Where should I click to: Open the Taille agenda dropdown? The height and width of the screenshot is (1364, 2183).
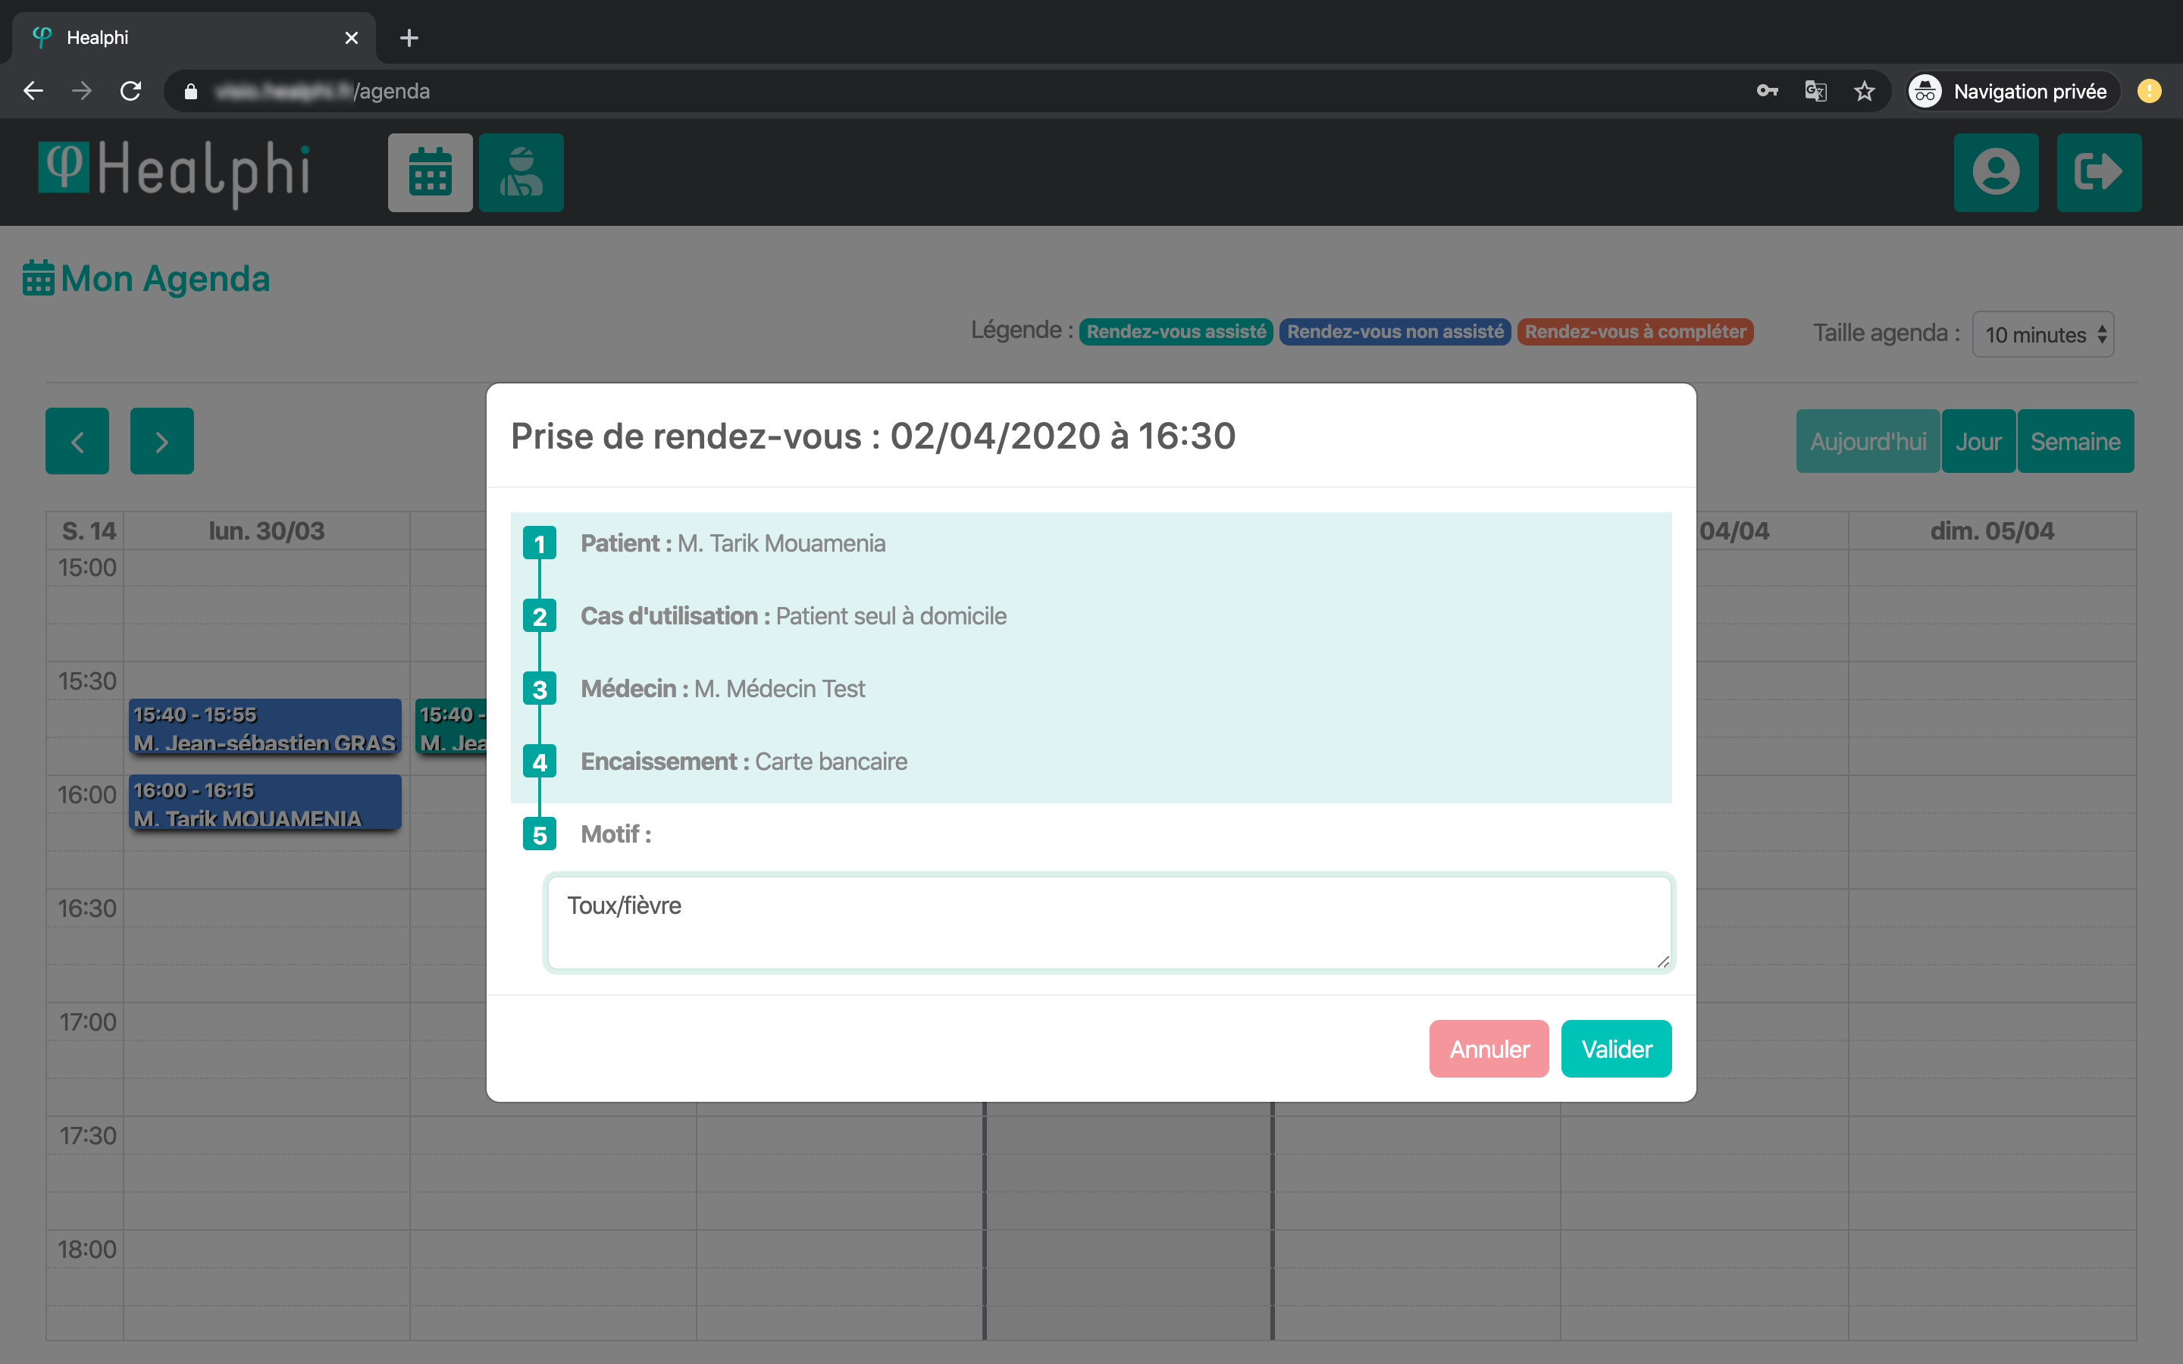(x=2042, y=335)
